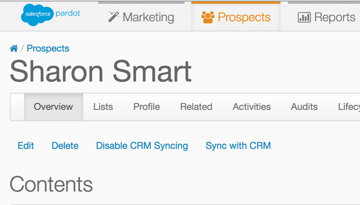Open the Prospects menu label in navigation bar

point(244,17)
